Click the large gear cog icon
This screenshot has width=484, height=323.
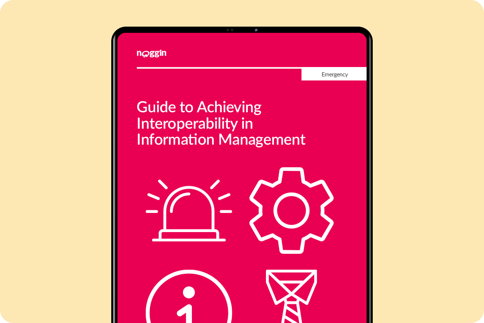click(x=291, y=210)
